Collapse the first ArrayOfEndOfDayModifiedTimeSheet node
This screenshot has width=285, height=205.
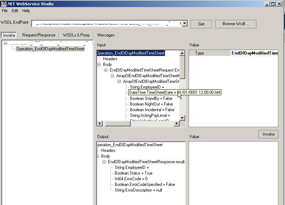tap(112, 76)
